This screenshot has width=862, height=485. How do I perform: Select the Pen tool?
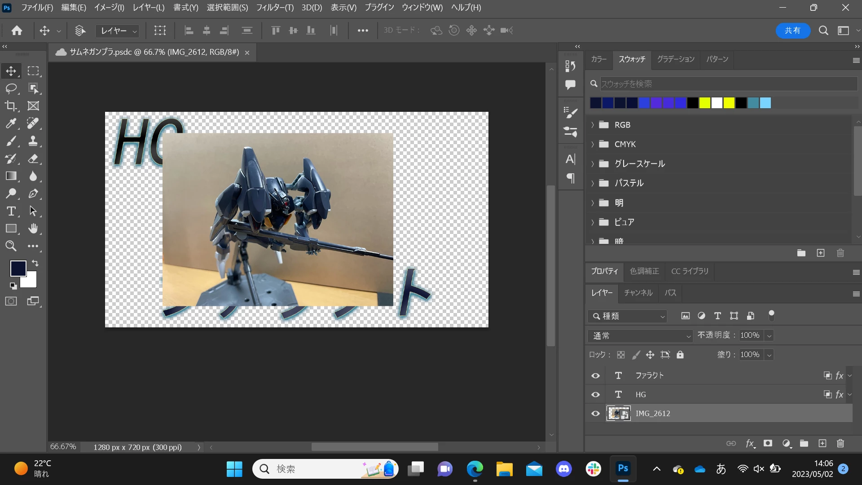[33, 194]
